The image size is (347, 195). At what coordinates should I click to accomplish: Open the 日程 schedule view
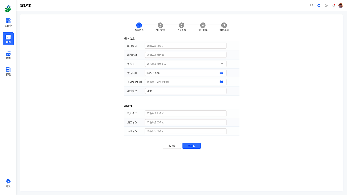tap(8, 71)
